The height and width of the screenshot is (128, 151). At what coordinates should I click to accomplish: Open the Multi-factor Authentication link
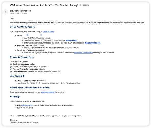(83, 52)
